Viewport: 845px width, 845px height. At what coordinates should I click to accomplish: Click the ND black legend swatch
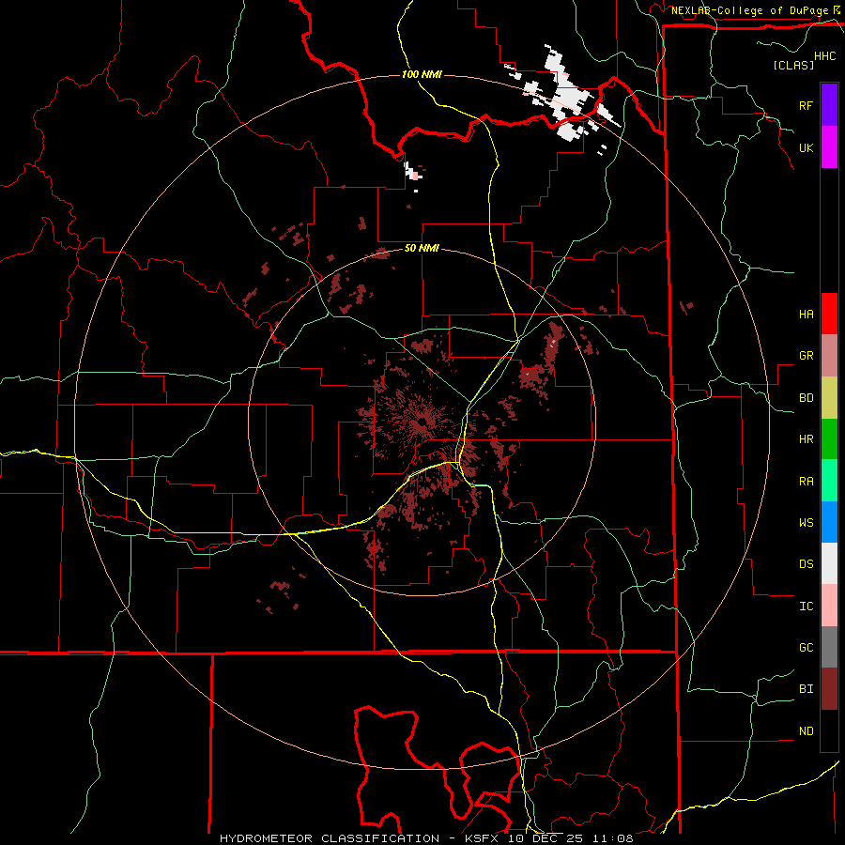click(x=829, y=730)
